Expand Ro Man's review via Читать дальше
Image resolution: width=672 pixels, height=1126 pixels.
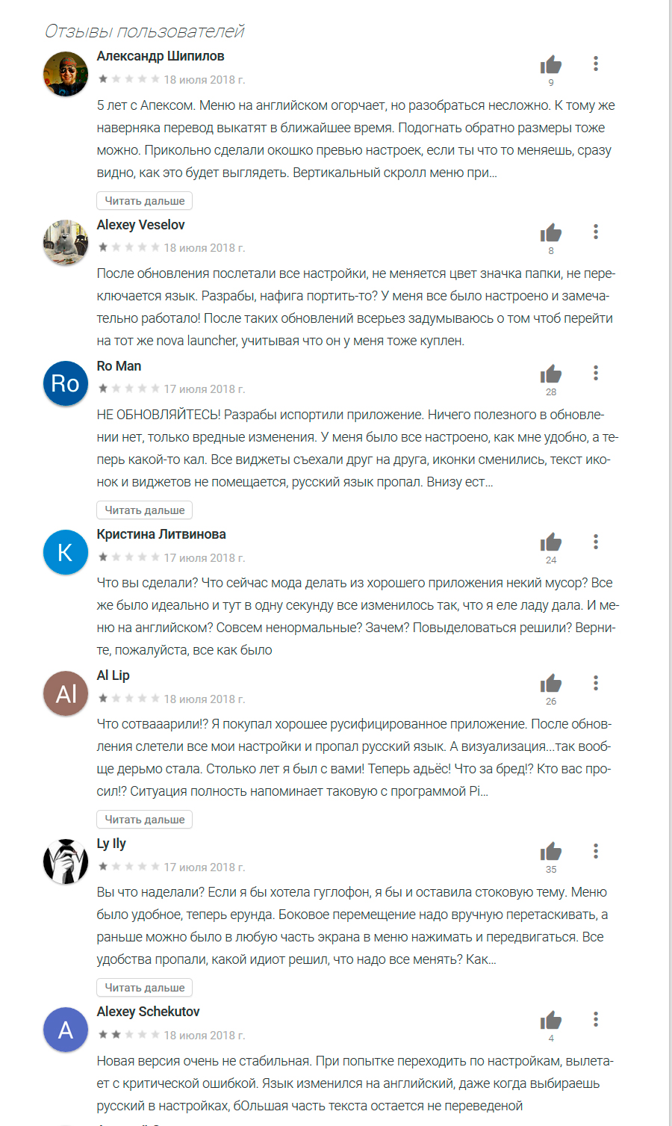[x=145, y=510]
